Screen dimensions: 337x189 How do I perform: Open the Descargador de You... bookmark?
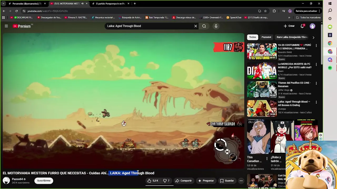click(x=49, y=18)
